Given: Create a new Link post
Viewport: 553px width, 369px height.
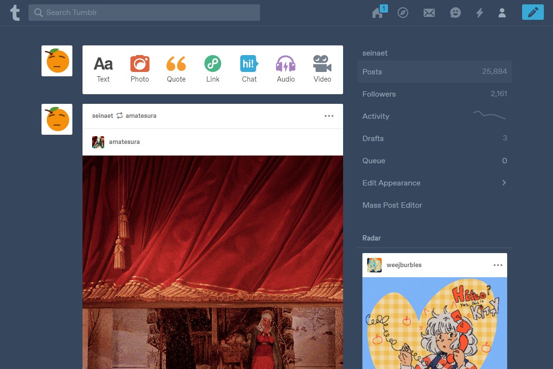Looking at the screenshot, I should click(213, 69).
